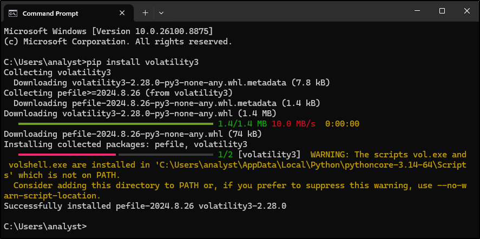Click the yellow WARNING text
480x239 pixels.
(x=330, y=155)
